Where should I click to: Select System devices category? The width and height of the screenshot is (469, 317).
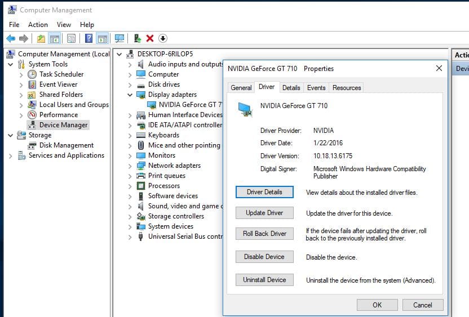click(170, 226)
